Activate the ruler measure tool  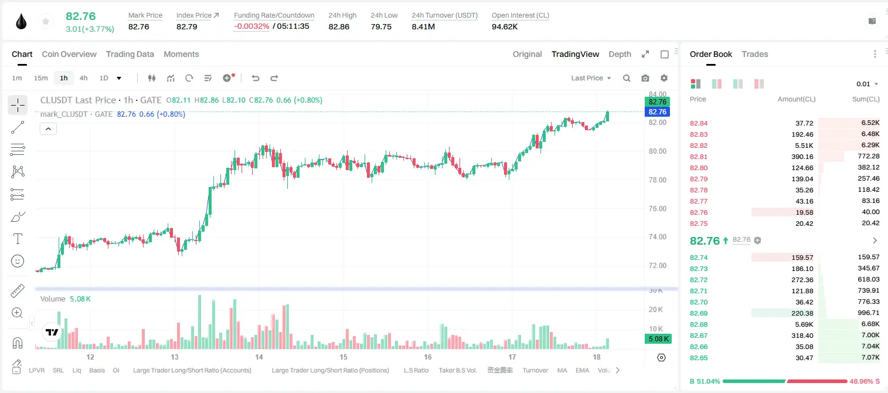[18, 290]
